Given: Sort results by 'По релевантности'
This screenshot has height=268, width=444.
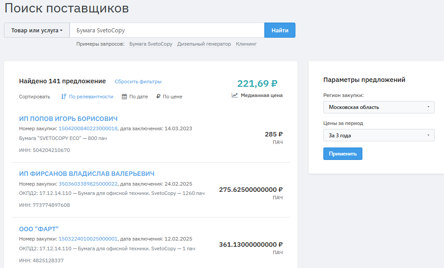Looking at the screenshot, I should pyautogui.click(x=91, y=97).
